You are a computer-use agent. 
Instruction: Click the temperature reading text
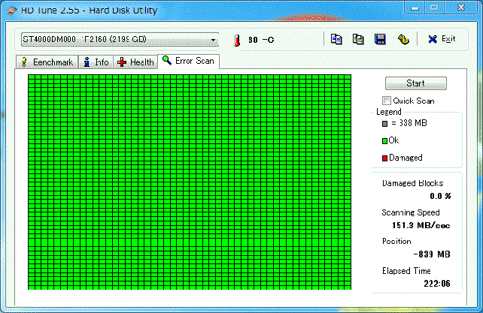coord(261,40)
